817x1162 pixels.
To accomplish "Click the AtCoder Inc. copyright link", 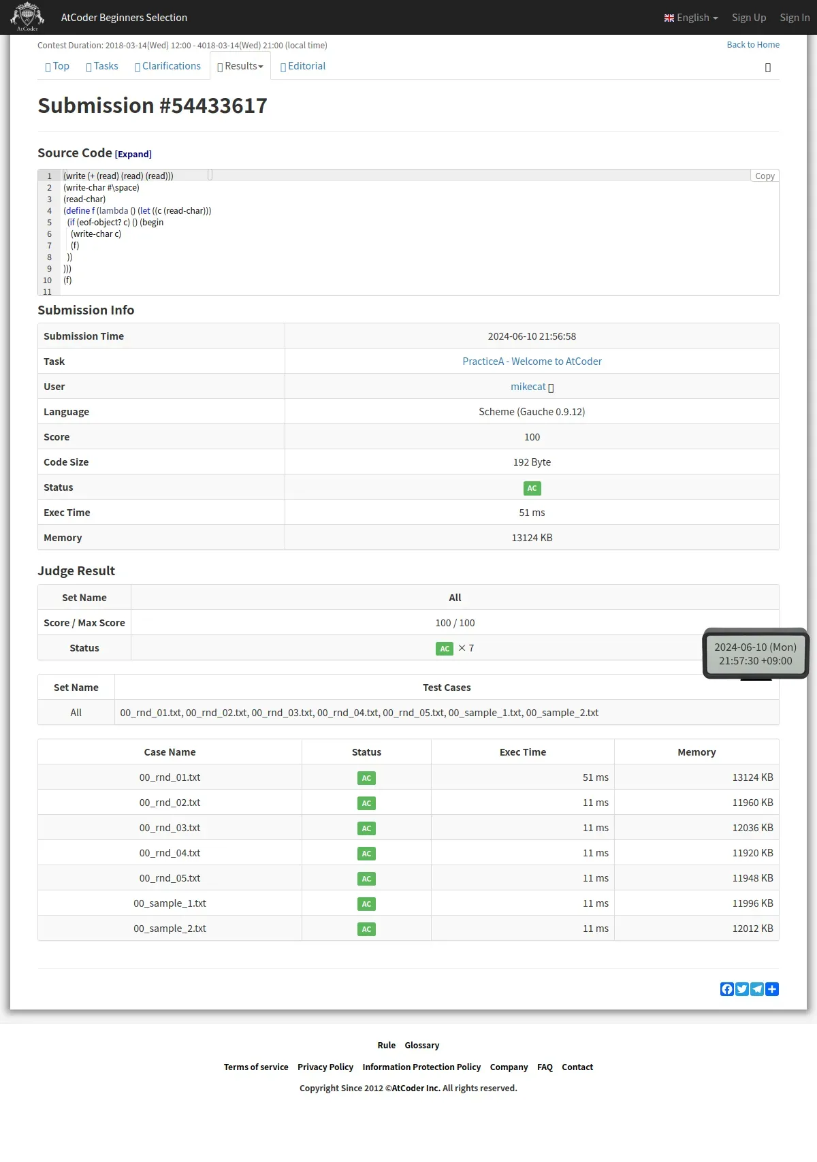I will click(416, 1088).
